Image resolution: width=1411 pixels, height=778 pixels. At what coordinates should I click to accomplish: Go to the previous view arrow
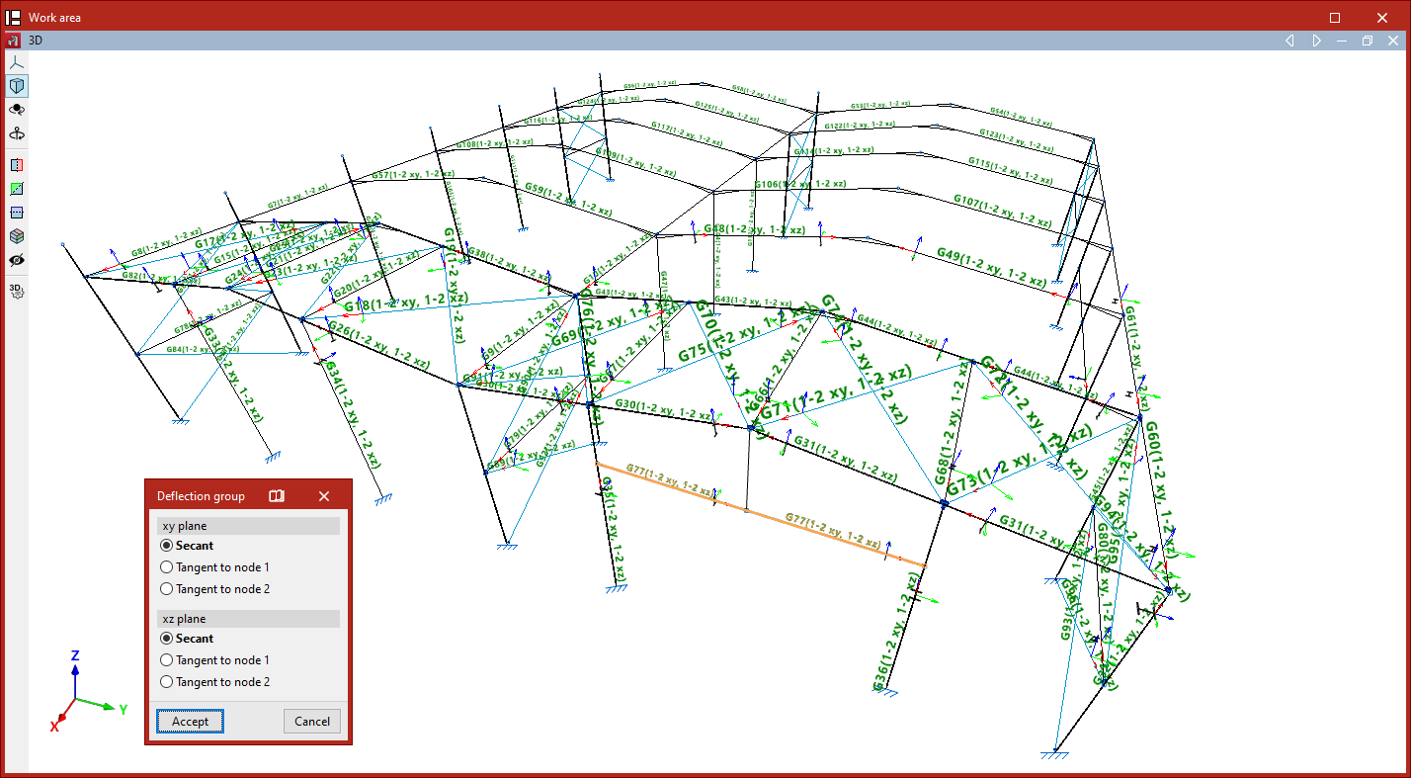point(1289,41)
